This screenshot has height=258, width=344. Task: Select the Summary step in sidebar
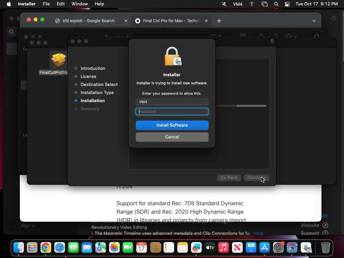pos(90,109)
